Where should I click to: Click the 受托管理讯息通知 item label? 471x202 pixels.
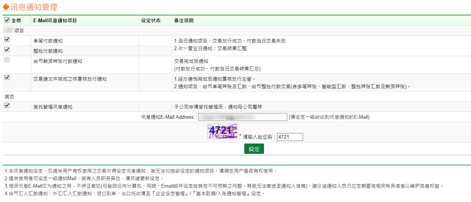tap(53, 107)
